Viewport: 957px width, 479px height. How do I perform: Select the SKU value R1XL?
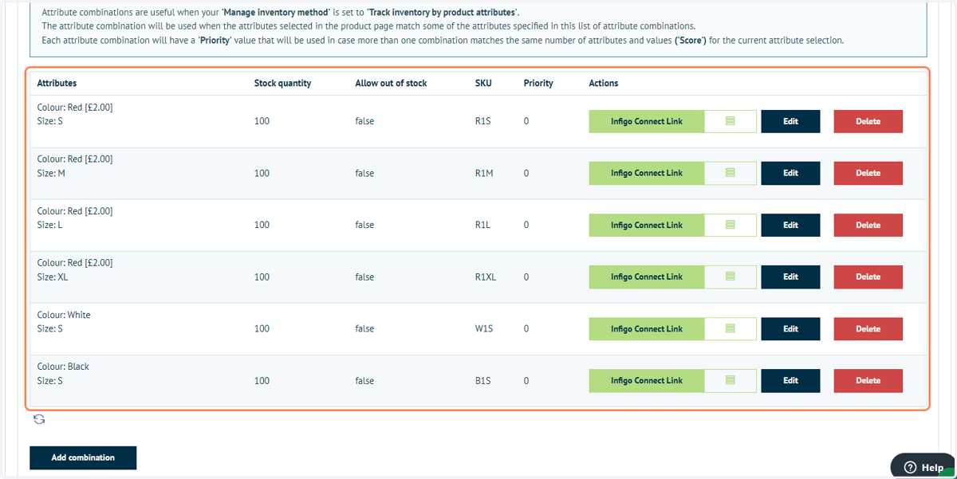click(486, 277)
